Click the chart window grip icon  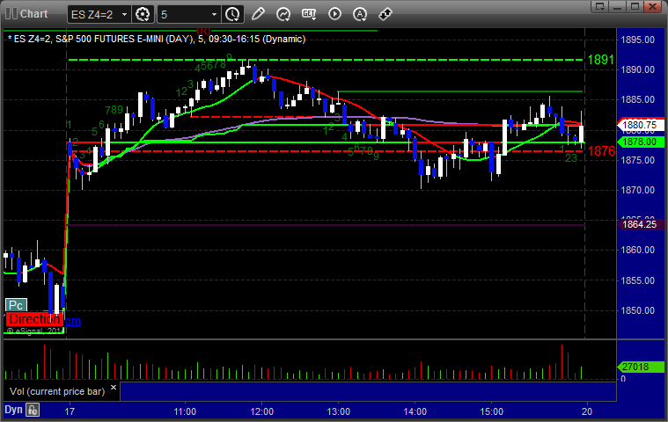click(x=11, y=13)
